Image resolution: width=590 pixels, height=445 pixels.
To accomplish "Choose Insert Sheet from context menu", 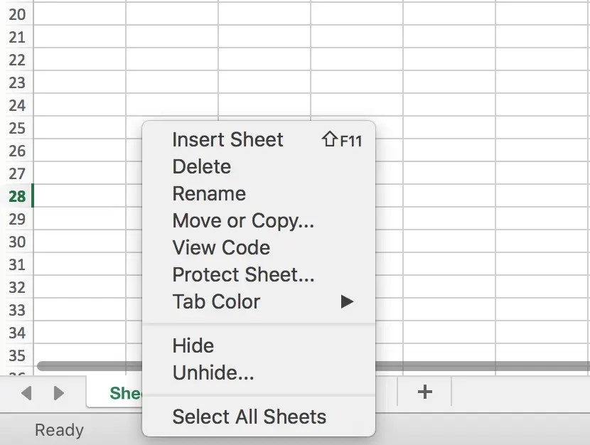I will (x=227, y=140).
